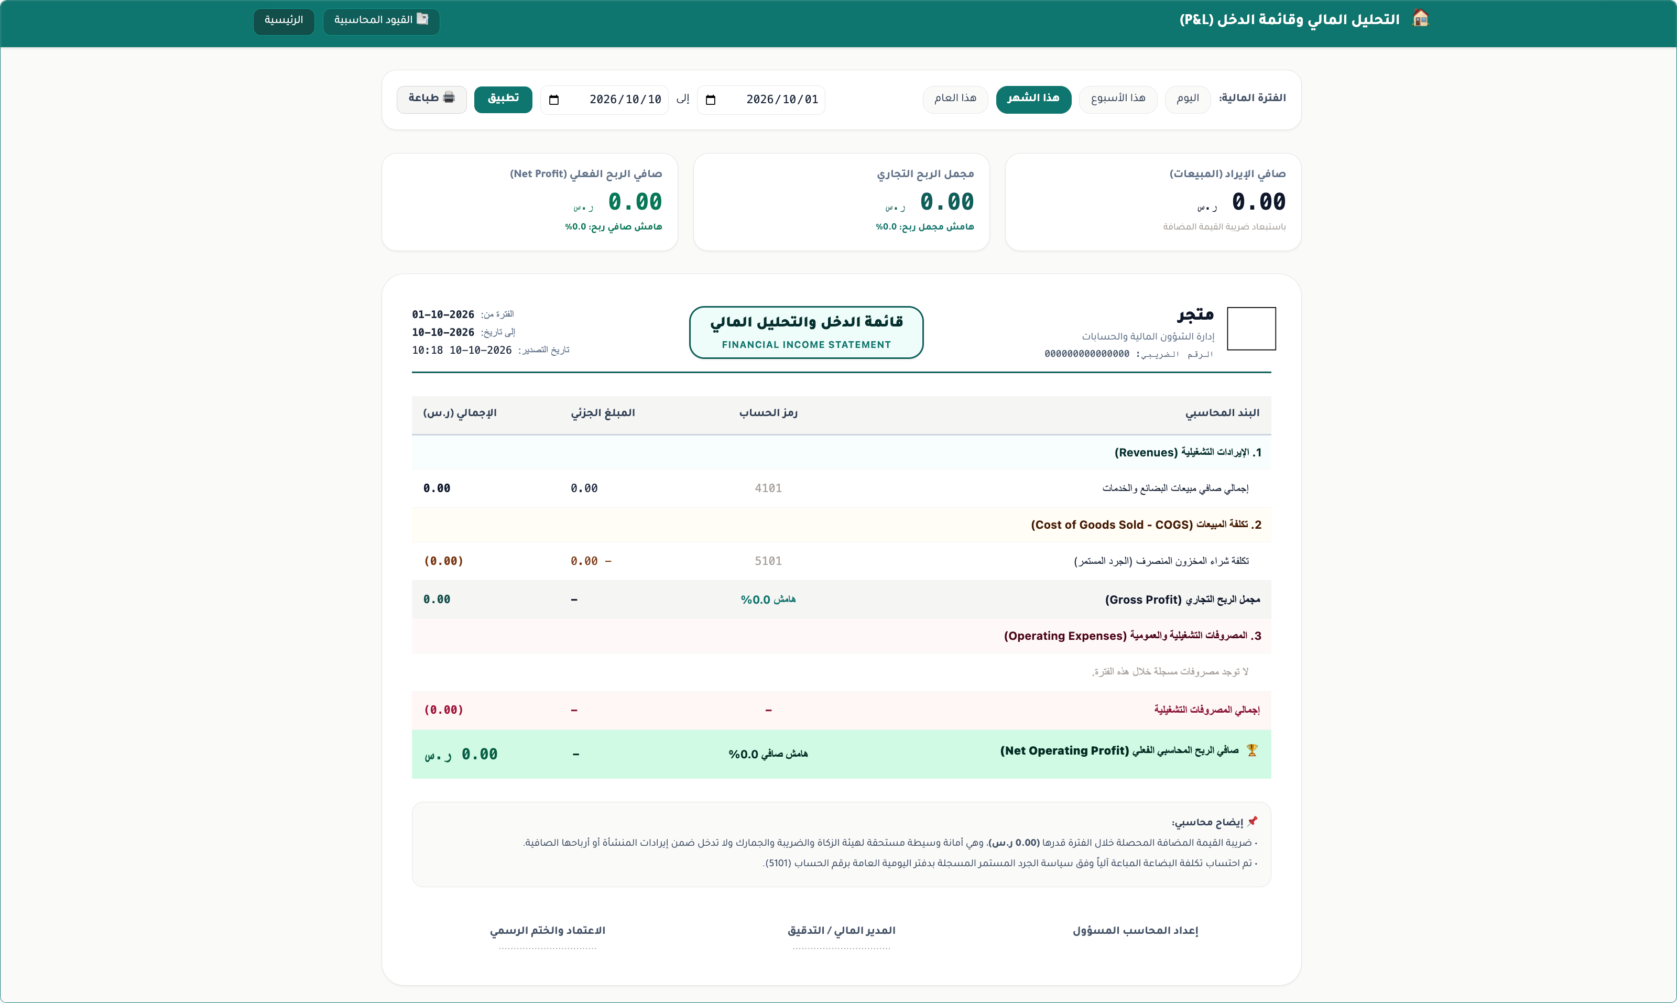Click الاعتماد والختم الرسمي signature label
This screenshot has width=1677, height=1003.
(x=548, y=931)
